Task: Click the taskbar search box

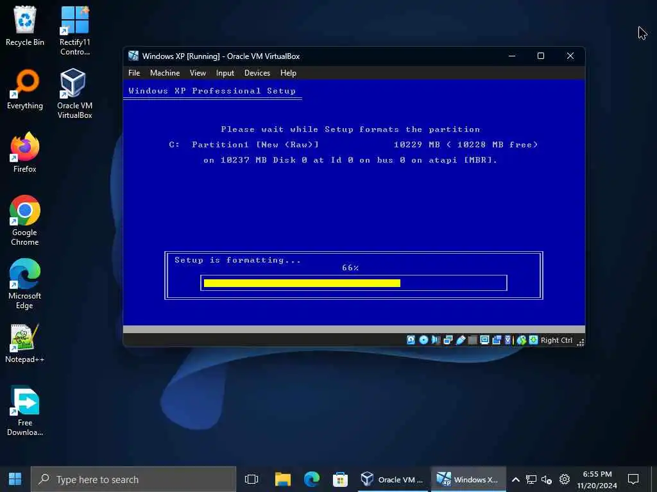Action: 133,479
